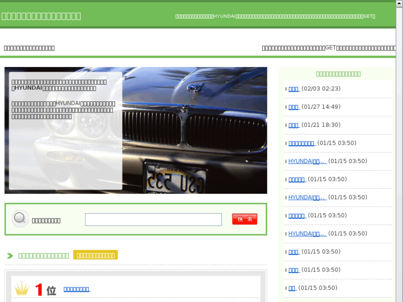Click the yellow label beside ranking heading
Screen dimensions: 403x302
(95, 255)
